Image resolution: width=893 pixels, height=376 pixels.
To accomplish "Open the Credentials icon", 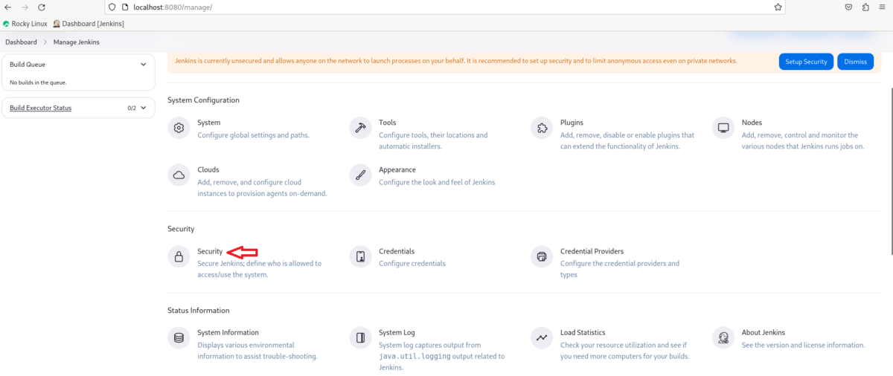I will (360, 257).
